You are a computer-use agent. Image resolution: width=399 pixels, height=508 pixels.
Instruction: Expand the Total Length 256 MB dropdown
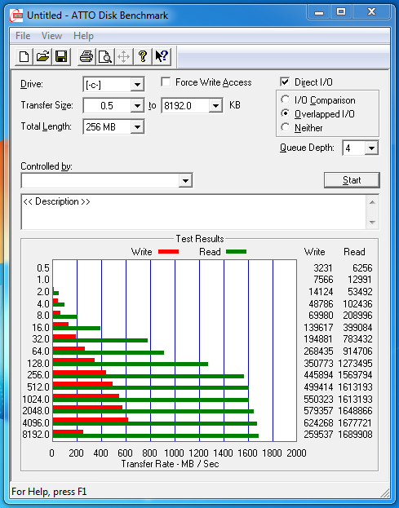(137, 126)
